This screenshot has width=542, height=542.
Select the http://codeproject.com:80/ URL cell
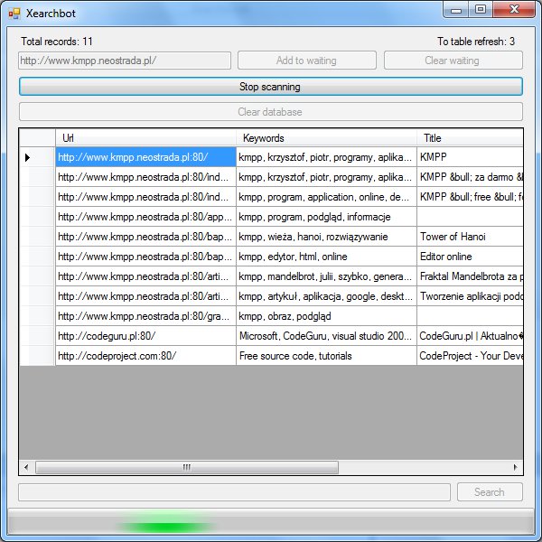[x=145, y=356]
